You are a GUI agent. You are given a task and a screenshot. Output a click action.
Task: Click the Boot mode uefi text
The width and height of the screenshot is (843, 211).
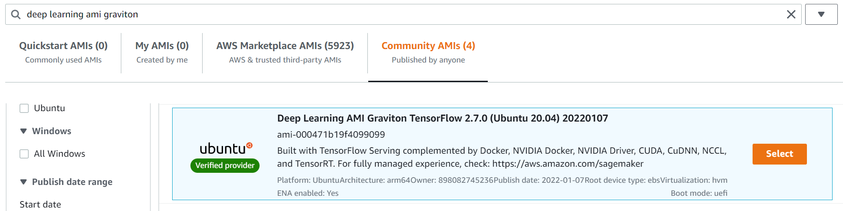pos(699,193)
